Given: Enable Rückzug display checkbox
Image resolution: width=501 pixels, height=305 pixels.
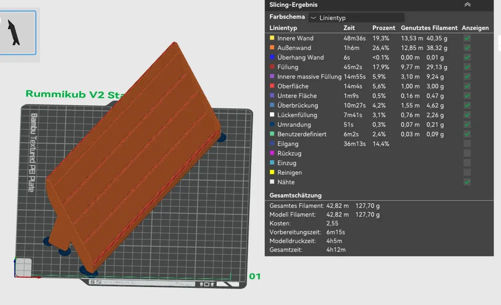Looking at the screenshot, I should [x=467, y=153].
